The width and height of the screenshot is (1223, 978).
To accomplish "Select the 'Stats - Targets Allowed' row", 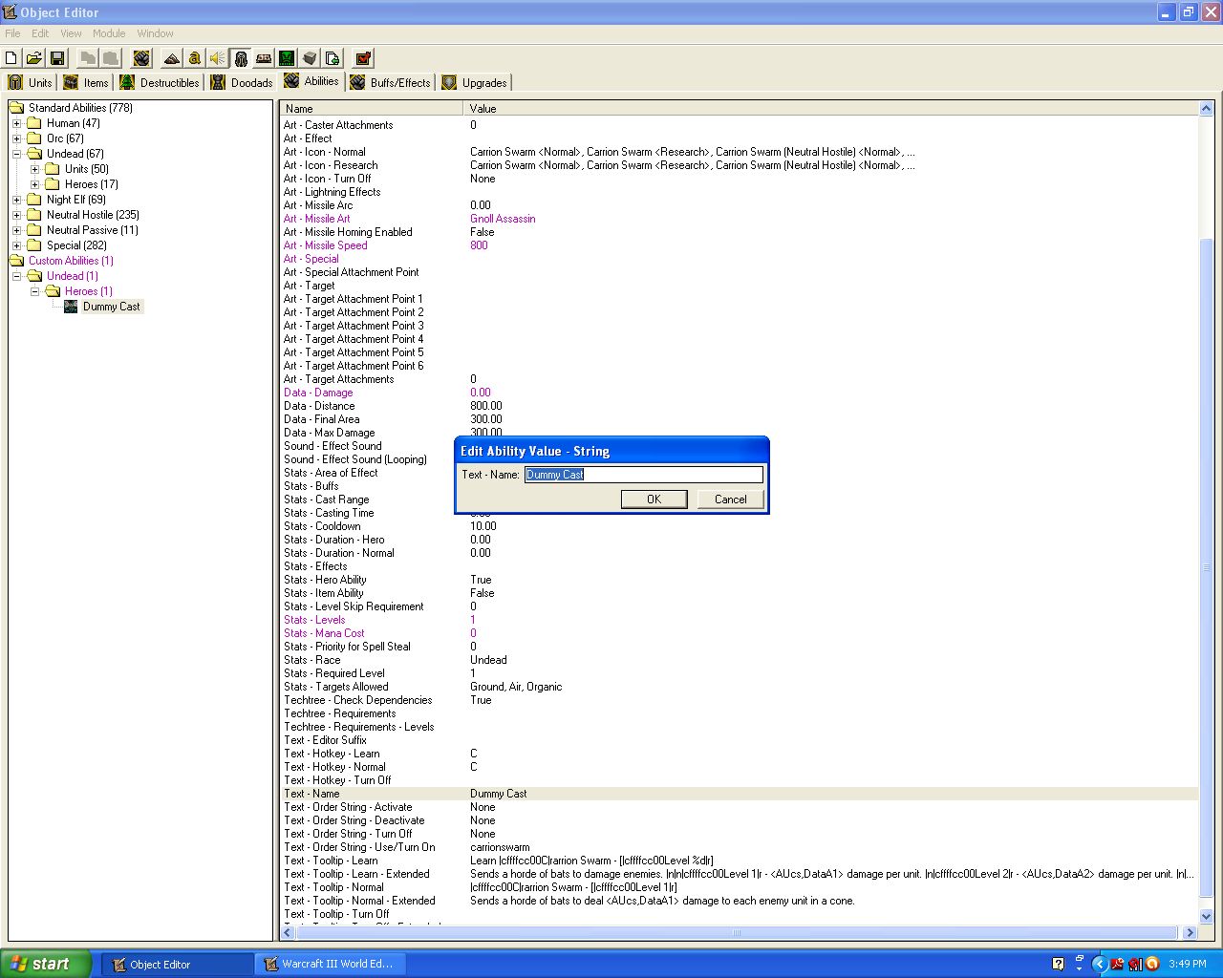I will (x=739, y=687).
